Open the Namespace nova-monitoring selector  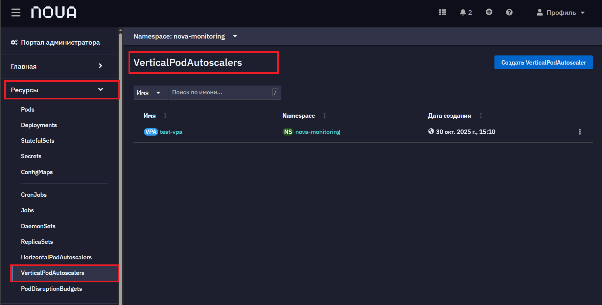tap(185, 36)
